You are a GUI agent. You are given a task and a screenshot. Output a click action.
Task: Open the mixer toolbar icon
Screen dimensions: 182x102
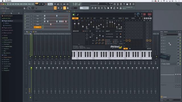[102, 8]
